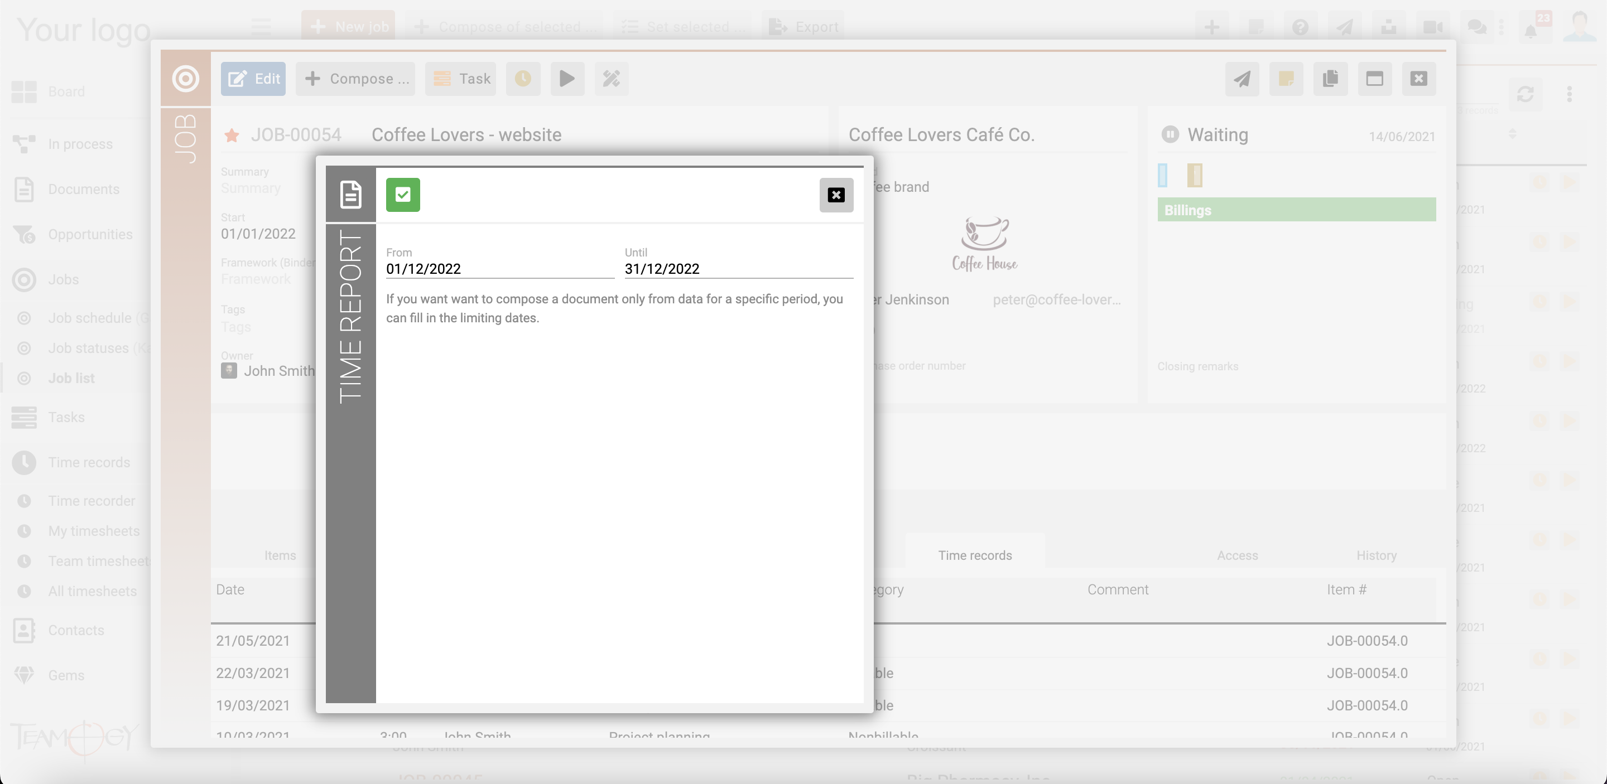Image resolution: width=1607 pixels, height=784 pixels.
Task: Switch to the History tab
Action: [x=1376, y=555]
